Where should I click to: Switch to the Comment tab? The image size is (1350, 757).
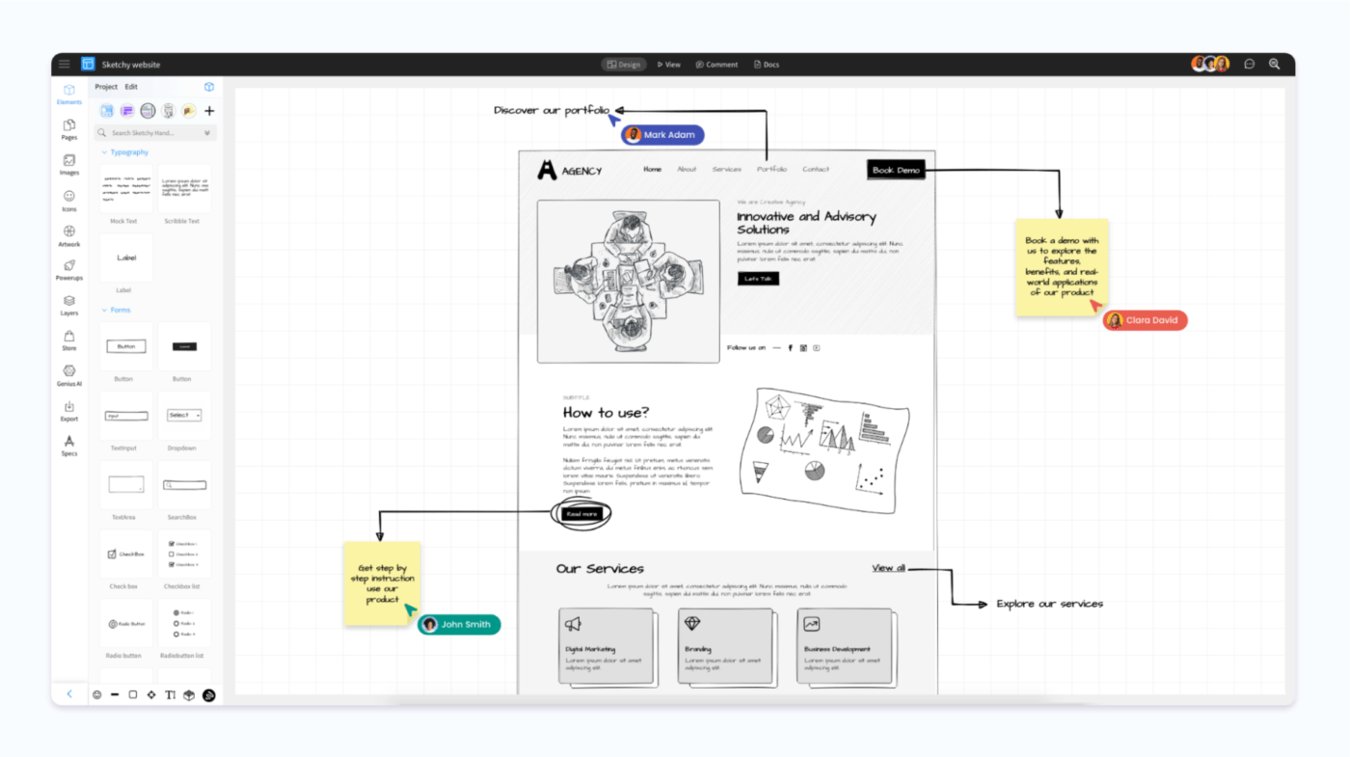716,65
